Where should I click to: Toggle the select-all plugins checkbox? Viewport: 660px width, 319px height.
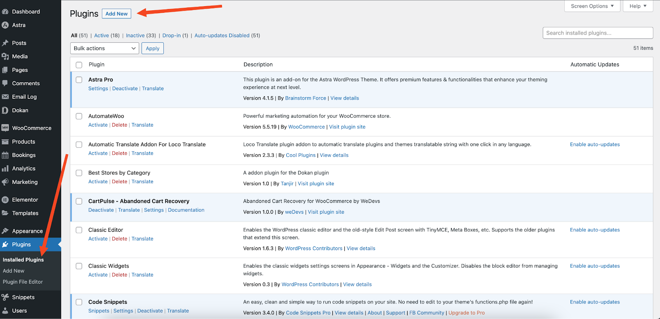click(79, 65)
